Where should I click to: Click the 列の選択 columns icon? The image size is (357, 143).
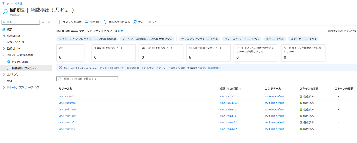tap(87, 22)
